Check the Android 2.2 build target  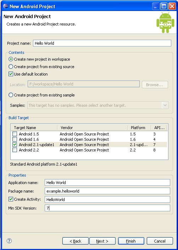click(x=15, y=150)
